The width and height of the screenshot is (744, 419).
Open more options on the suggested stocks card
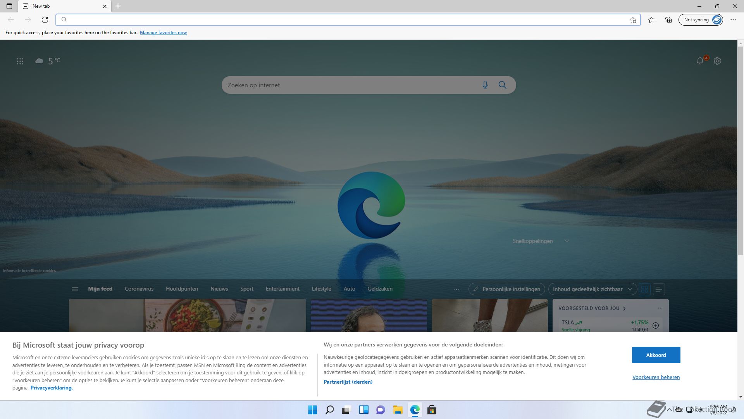[x=660, y=308]
